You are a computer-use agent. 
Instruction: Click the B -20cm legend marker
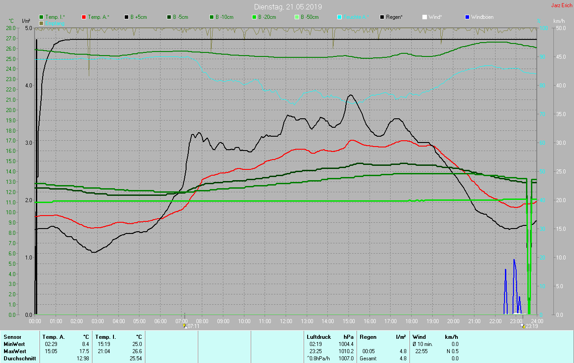pos(254,17)
